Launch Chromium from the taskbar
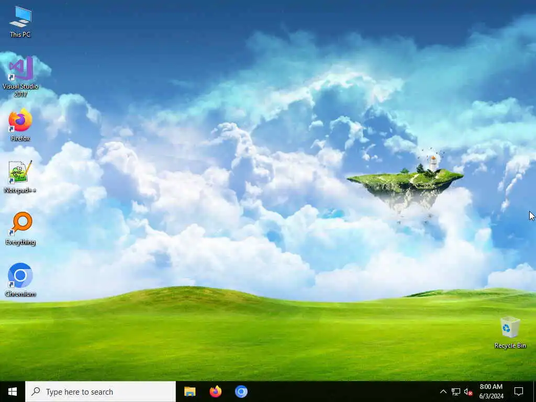The height and width of the screenshot is (402, 536). 241,392
